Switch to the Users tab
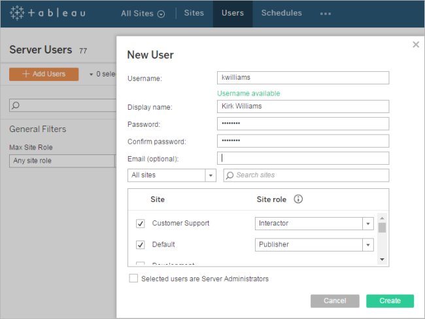Screen dimensions: 425x319 [233, 13]
